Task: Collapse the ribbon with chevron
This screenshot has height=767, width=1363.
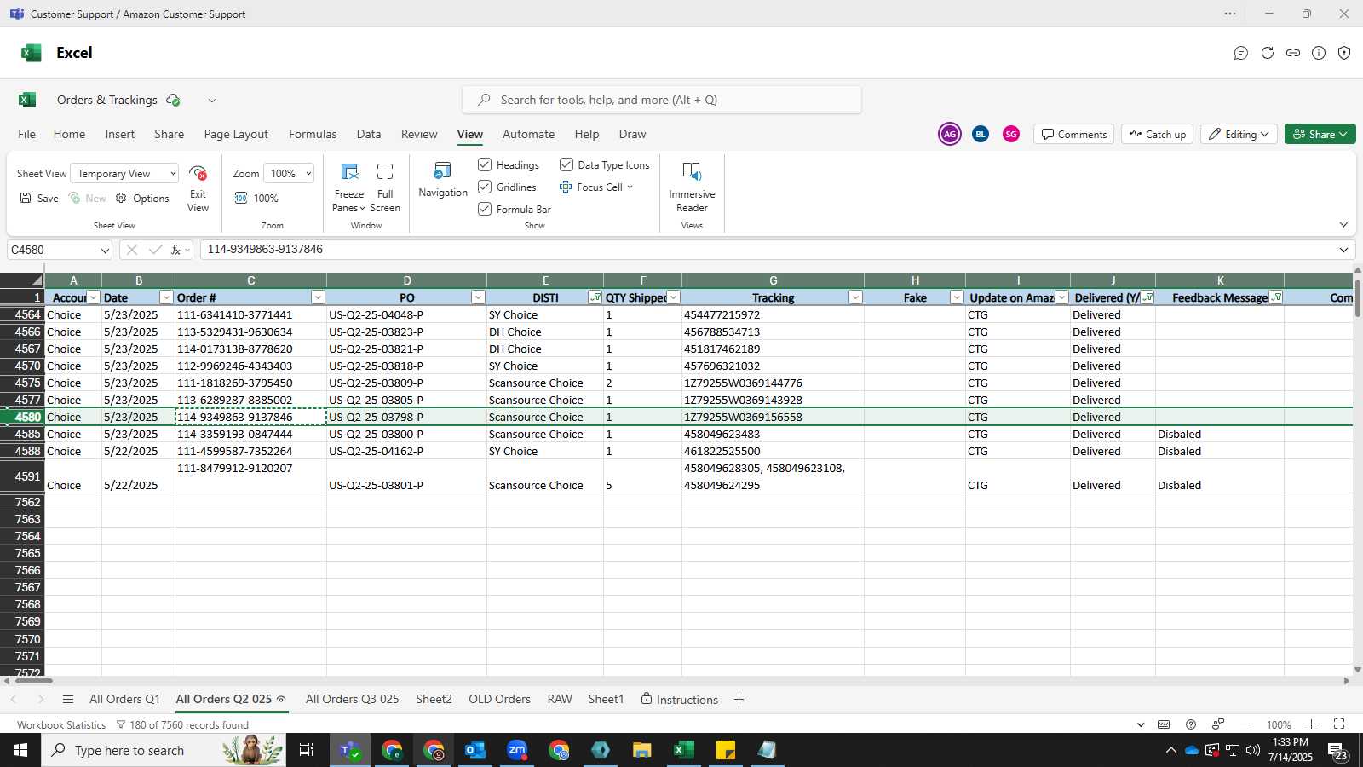Action: click(x=1343, y=225)
